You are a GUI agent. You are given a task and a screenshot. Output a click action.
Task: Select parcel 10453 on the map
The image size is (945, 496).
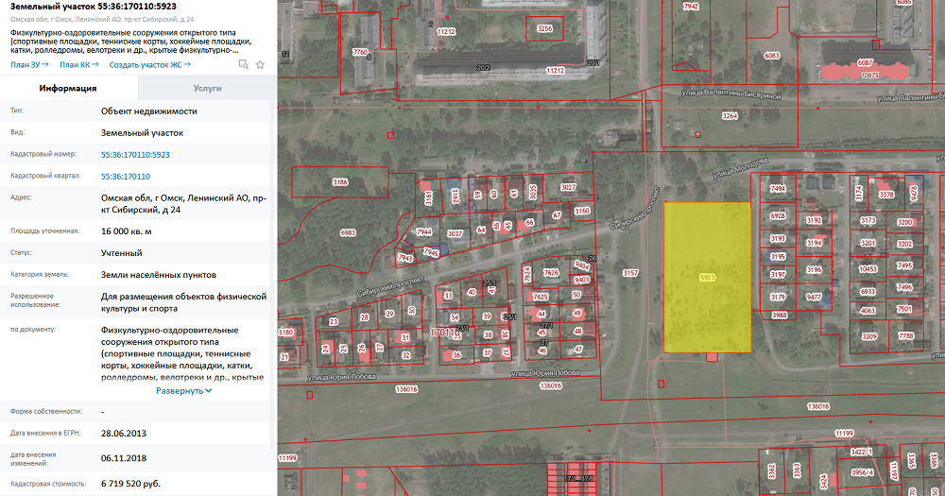click(x=868, y=268)
